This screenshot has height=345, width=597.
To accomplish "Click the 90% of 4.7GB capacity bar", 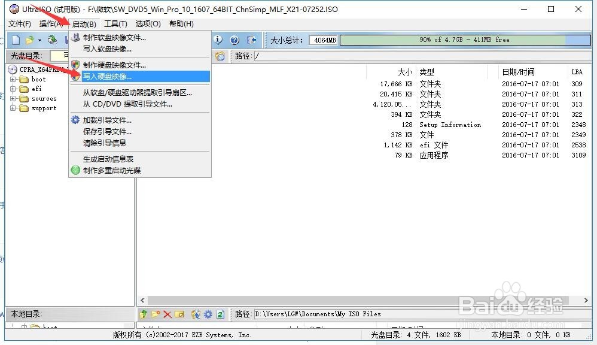I will (x=465, y=40).
